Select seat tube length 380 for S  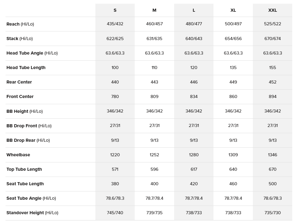coord(115,184)
